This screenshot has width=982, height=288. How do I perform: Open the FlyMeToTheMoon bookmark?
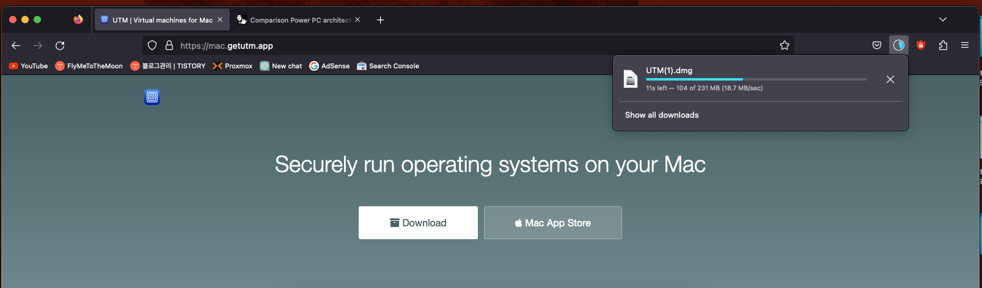tap(89, 66)
